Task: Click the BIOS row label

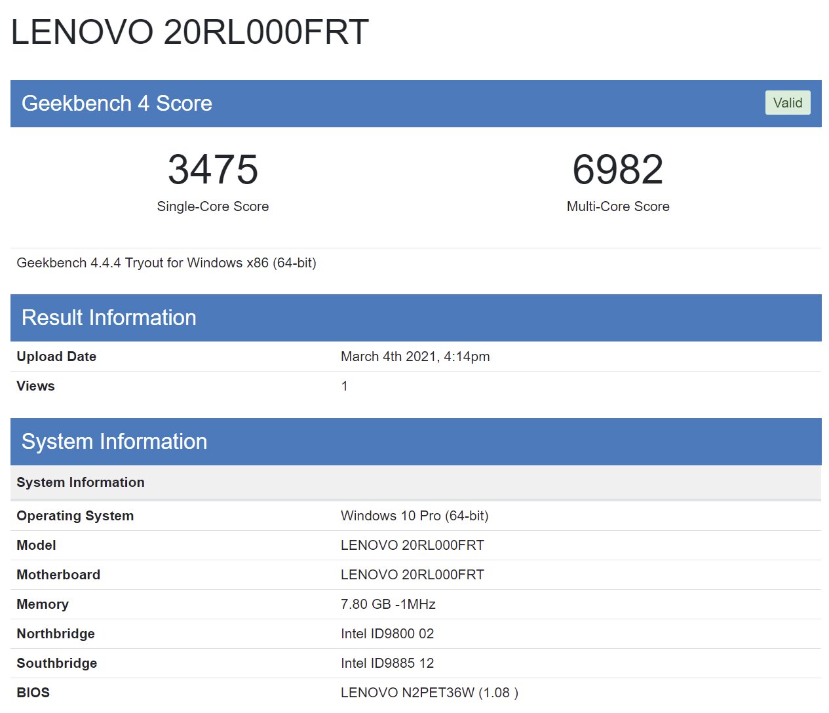Action: click(33, 693)
